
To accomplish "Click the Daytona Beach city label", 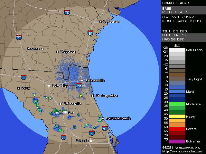I will (x=118, y=118).
